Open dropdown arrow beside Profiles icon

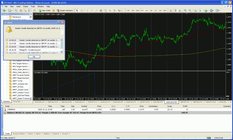pyautogui.click(x=12, y=11)
